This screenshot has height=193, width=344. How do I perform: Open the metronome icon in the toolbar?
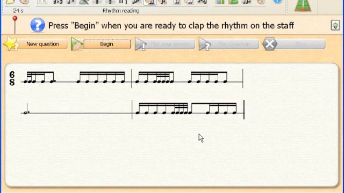[303, 5]
